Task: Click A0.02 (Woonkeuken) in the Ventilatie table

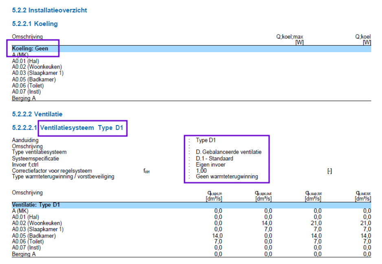Action: coord(37,223)
